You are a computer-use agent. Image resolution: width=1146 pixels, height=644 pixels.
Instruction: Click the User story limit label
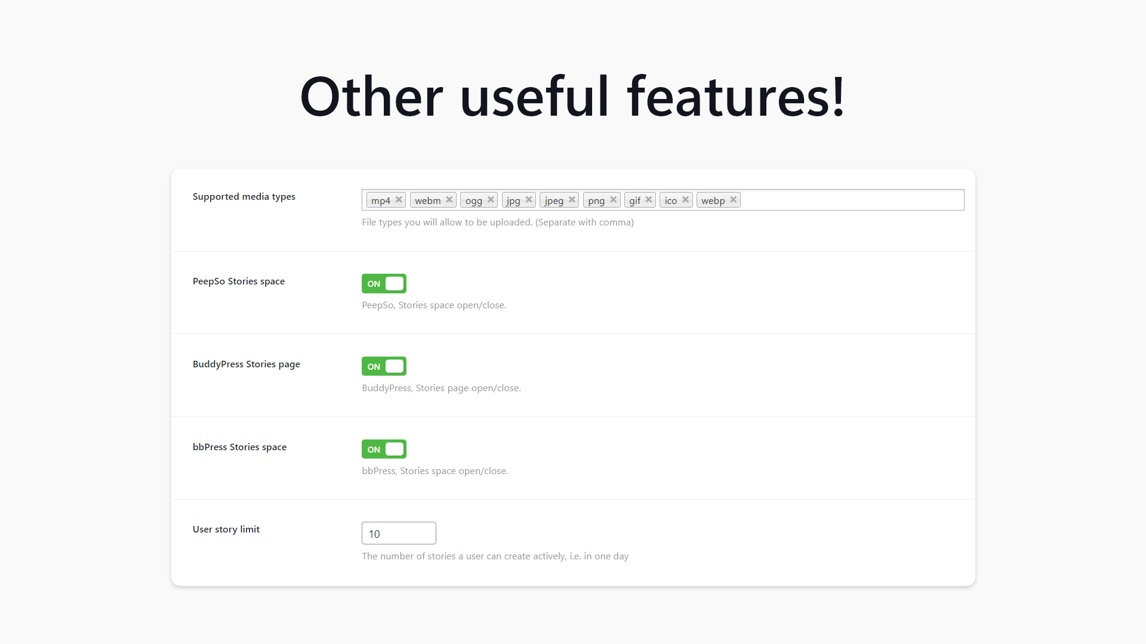[x=226, y=530]
